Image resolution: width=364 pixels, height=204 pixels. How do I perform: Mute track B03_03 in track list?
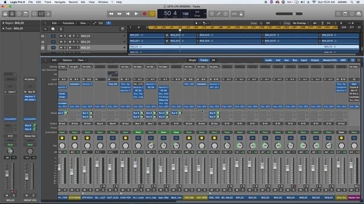pos(61,36)
